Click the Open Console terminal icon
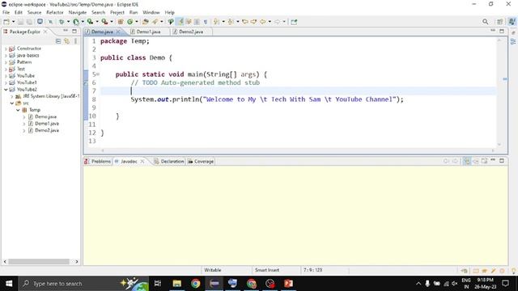518x291 pixels. pos(40,22)
